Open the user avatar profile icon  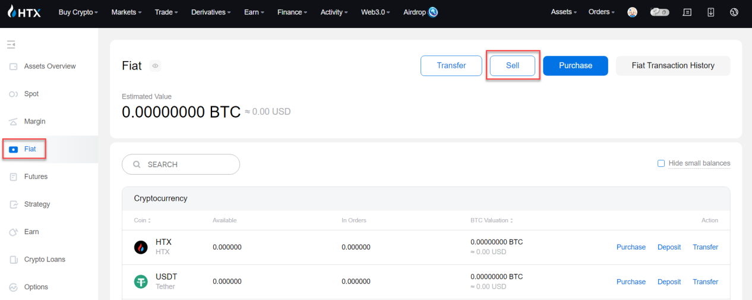click(633, 12)
